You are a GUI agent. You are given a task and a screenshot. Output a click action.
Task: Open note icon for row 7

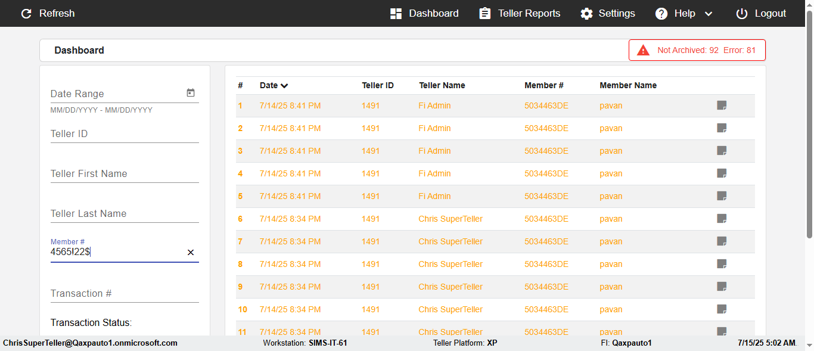[x=722, y=241]
